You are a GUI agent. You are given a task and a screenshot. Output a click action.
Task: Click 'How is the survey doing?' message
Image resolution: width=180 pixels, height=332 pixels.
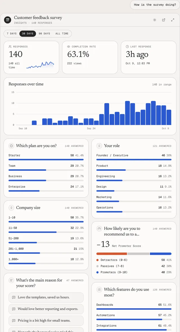(x=155, y=5)
